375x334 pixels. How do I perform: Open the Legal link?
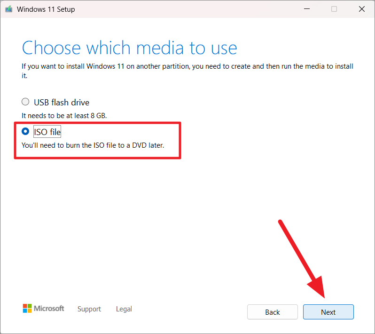pyautogui.click(x=124, y=309)
